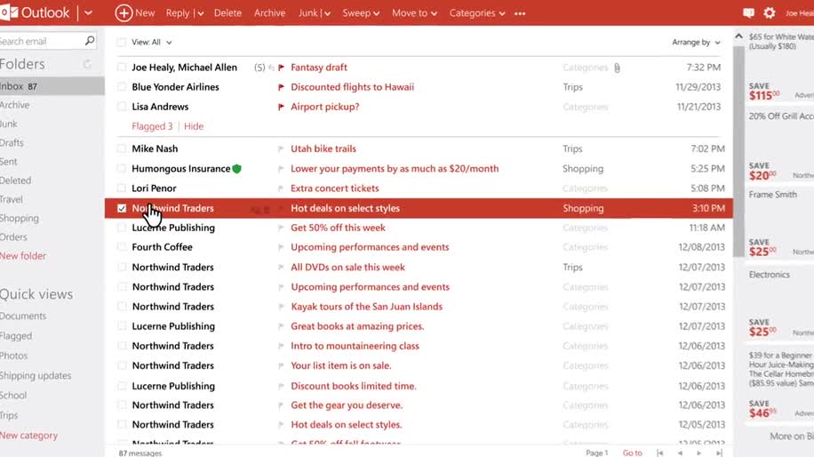
Task: Open the Sweep dropdown
Action: 361,13
